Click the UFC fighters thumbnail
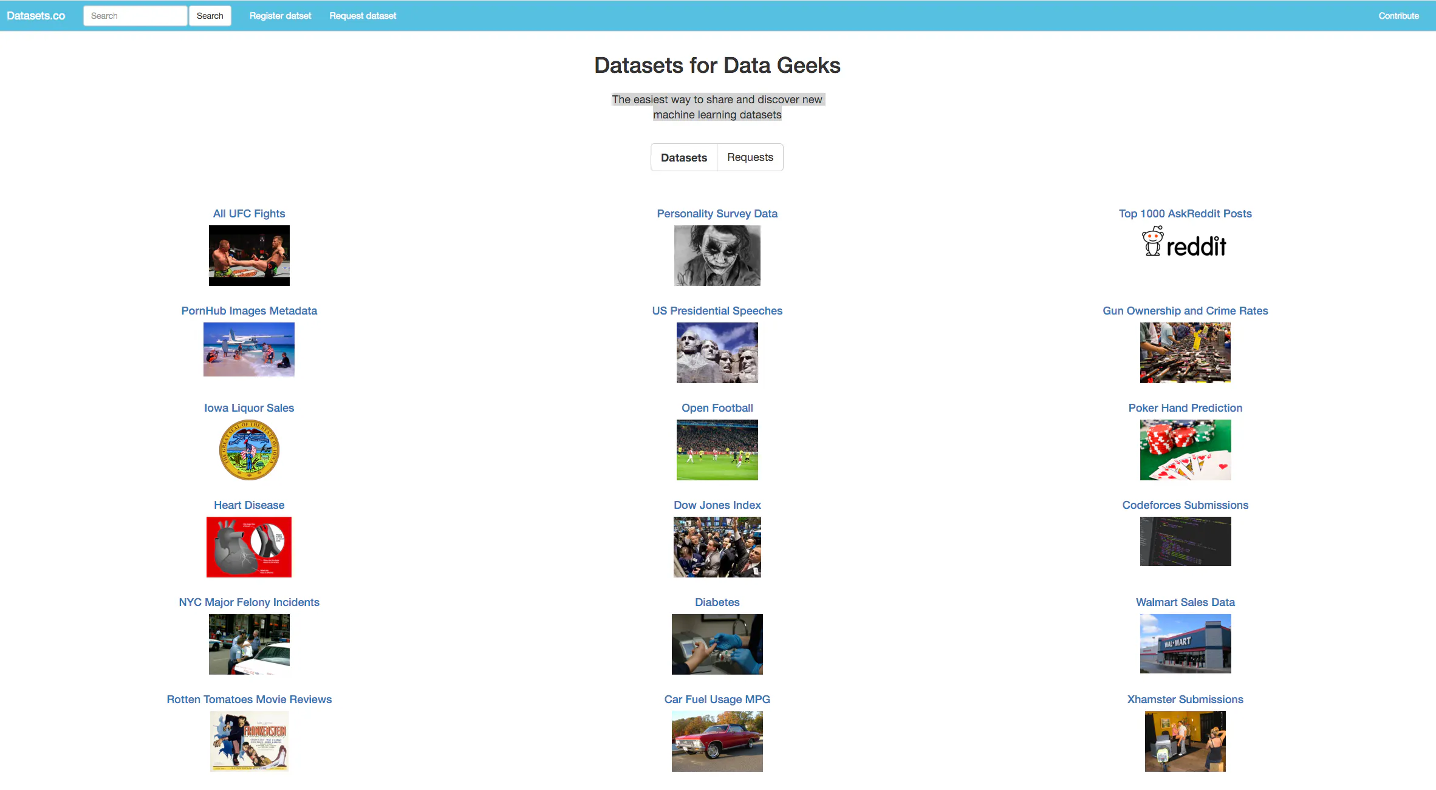 [249, 256]
